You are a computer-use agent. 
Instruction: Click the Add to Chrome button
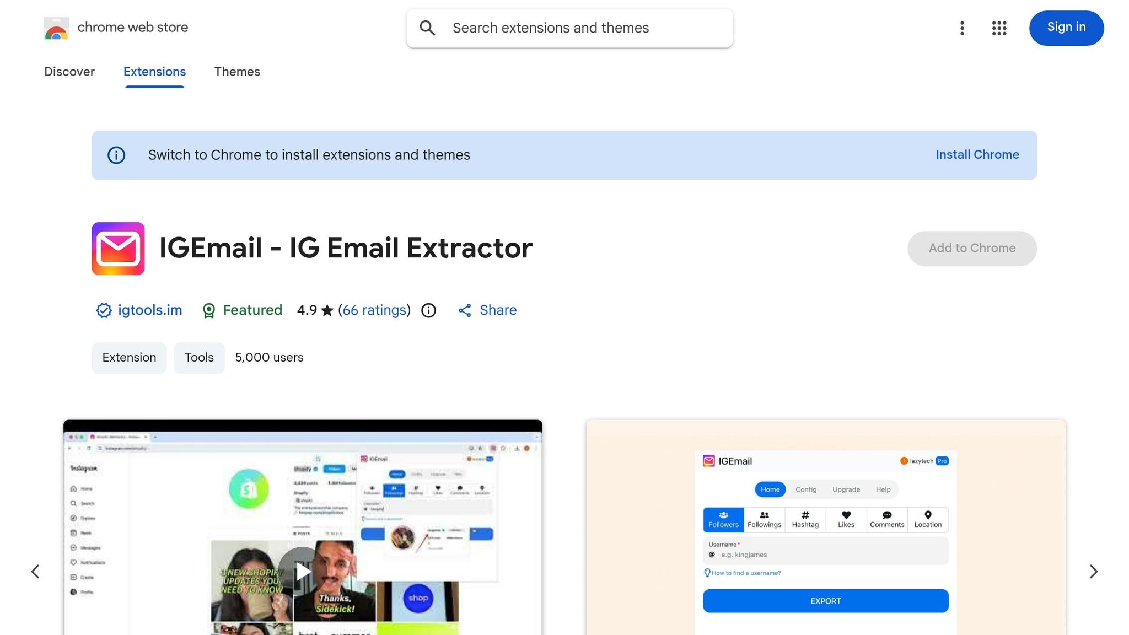pos(972,249)
